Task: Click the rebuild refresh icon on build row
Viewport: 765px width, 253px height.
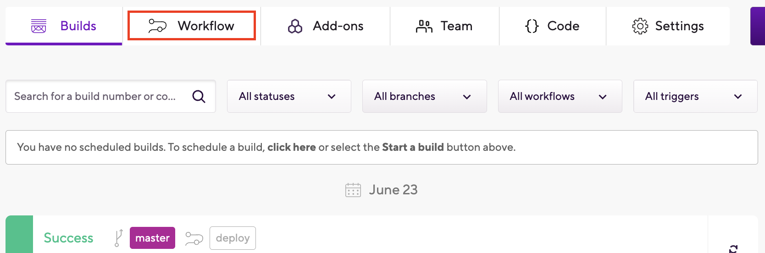Action: coord(733,249)
